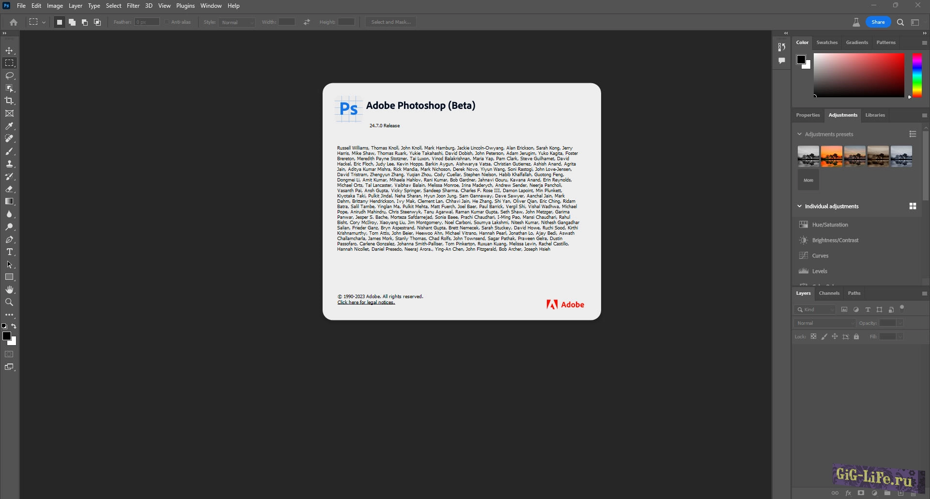
Task: Select the Move tool
Action: tap(9, 51)
